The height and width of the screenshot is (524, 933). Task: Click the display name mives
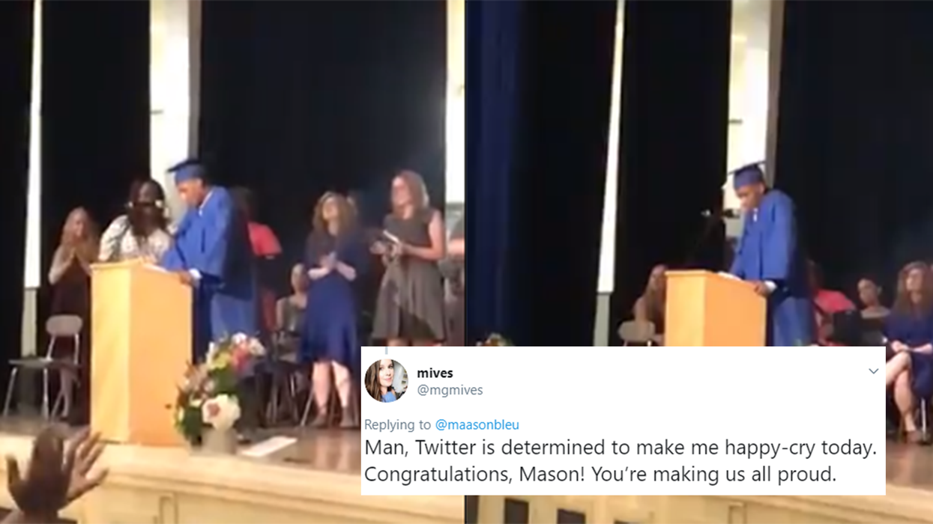435,373
